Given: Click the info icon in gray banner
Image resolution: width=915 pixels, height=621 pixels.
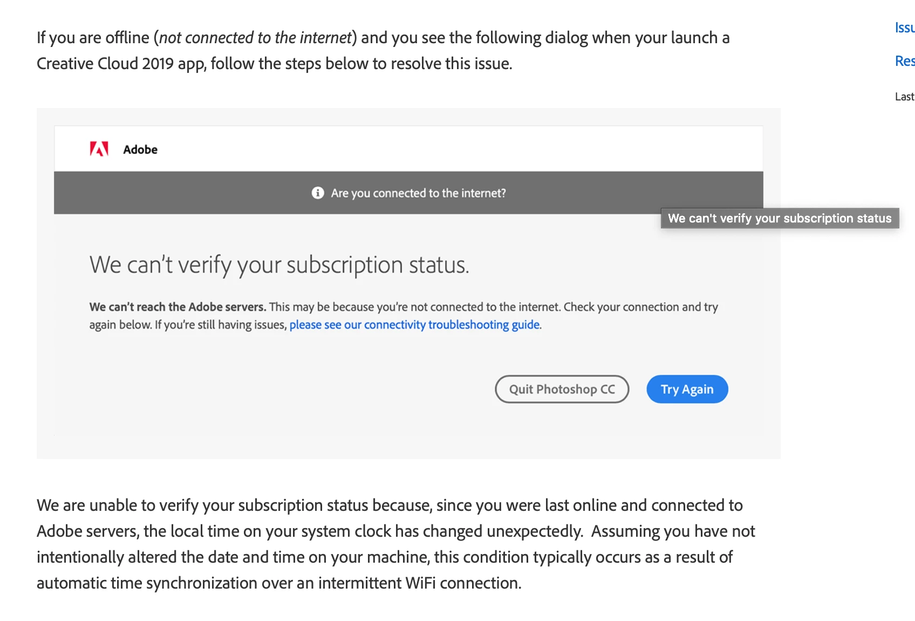Looking at the screenshot, I should click(x=318, y=193).
